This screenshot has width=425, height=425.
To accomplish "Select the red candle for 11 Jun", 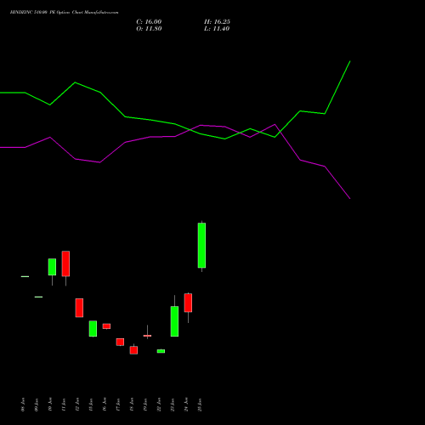I will [x=65, y=263].
